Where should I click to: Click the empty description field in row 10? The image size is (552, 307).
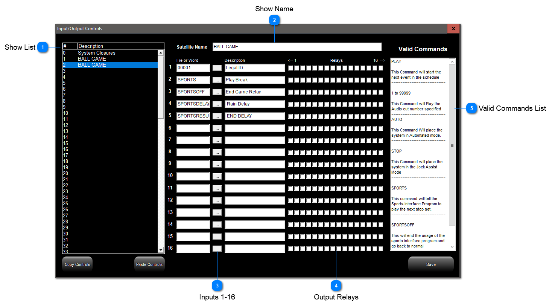[255, 176]
